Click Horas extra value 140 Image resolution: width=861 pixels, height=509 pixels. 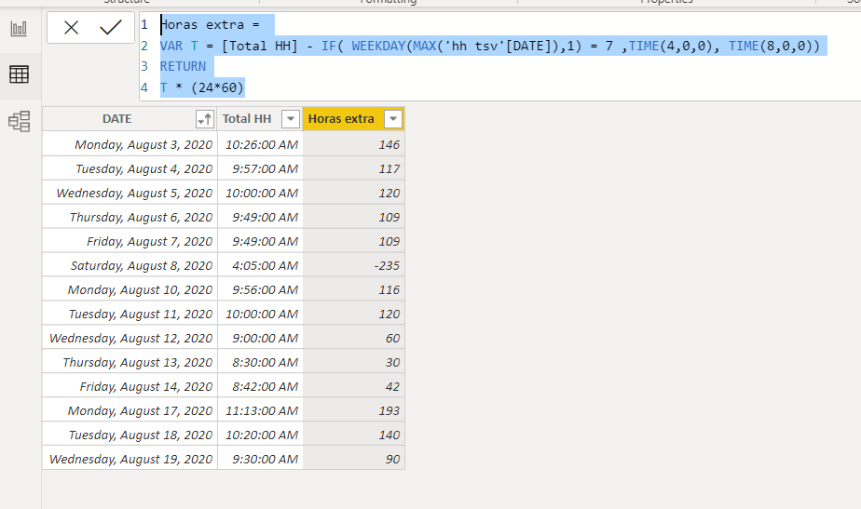pos(354,435)
